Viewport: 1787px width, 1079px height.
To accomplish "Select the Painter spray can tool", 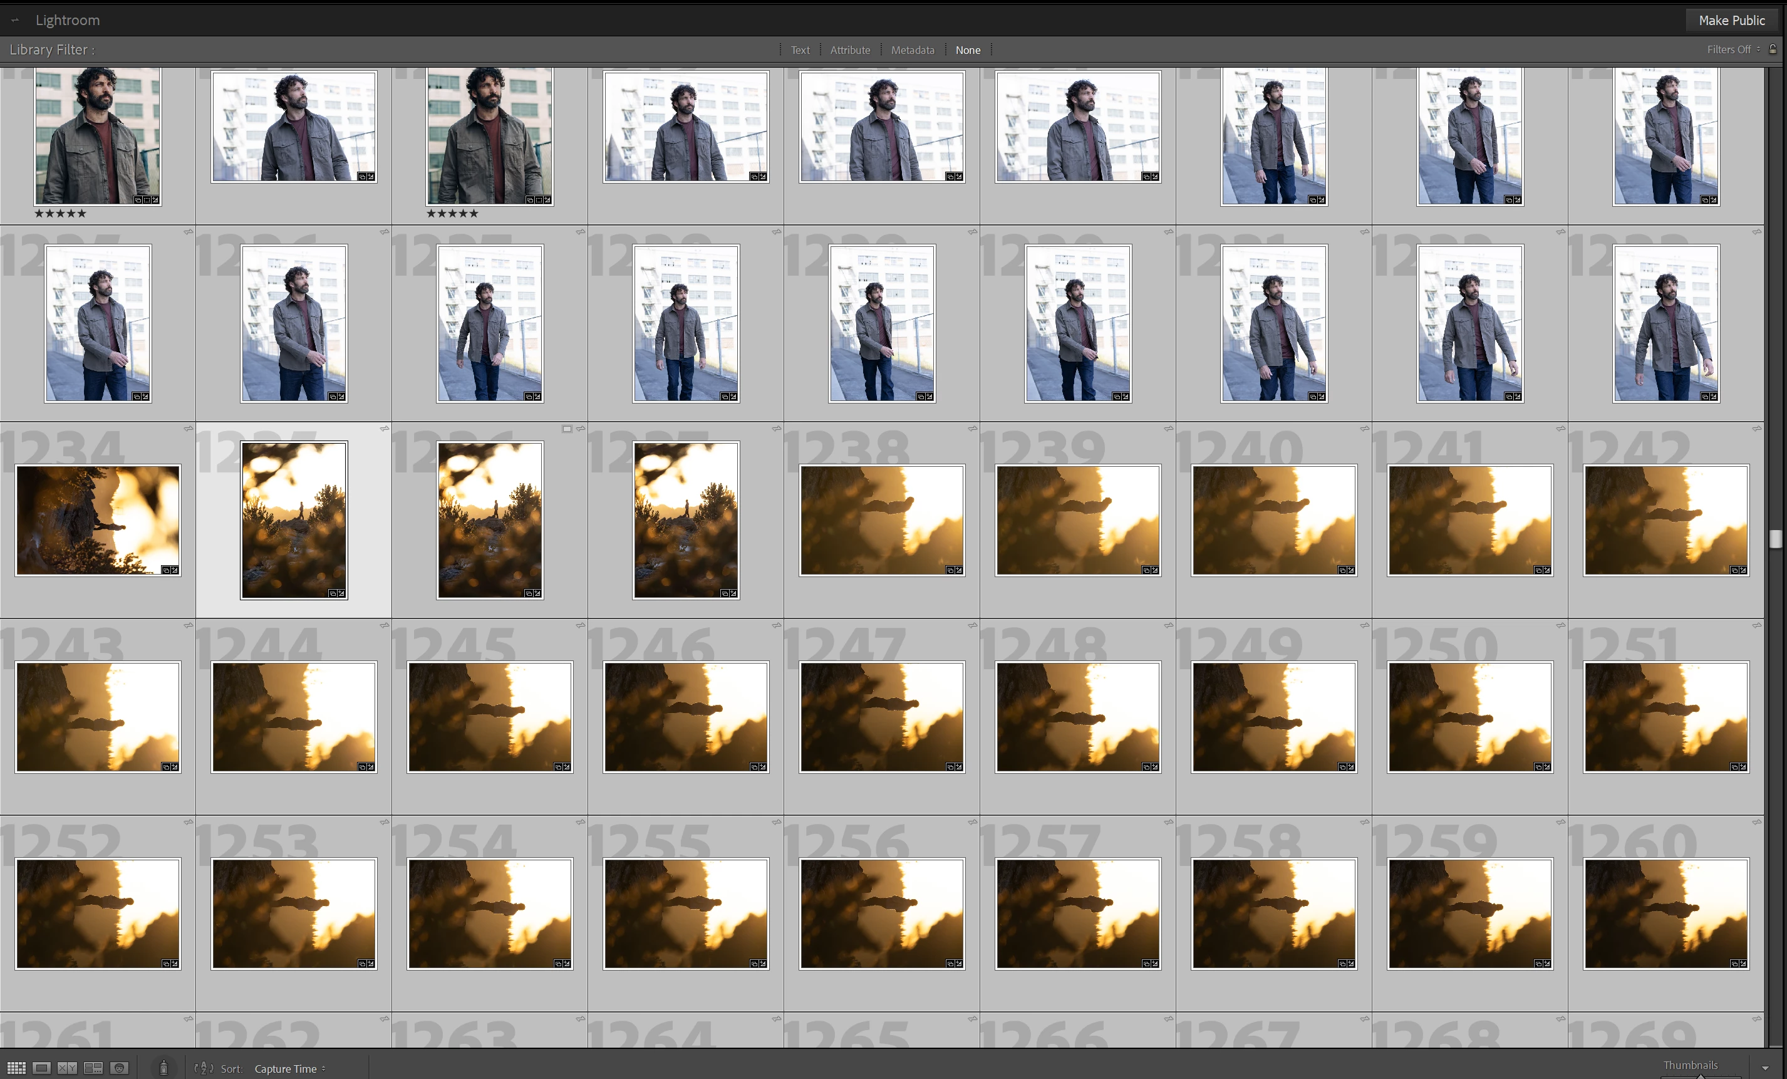I will click(164, 1068).
